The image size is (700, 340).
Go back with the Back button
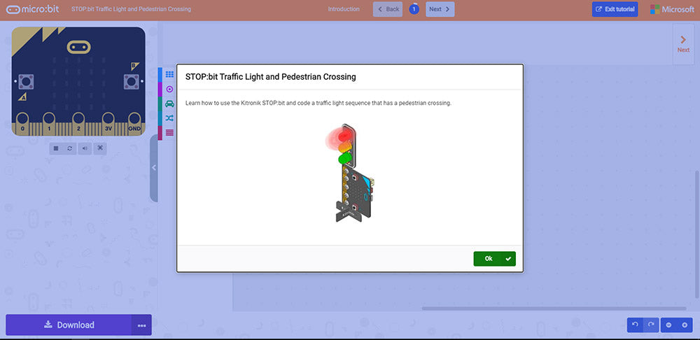pos(388,9)
